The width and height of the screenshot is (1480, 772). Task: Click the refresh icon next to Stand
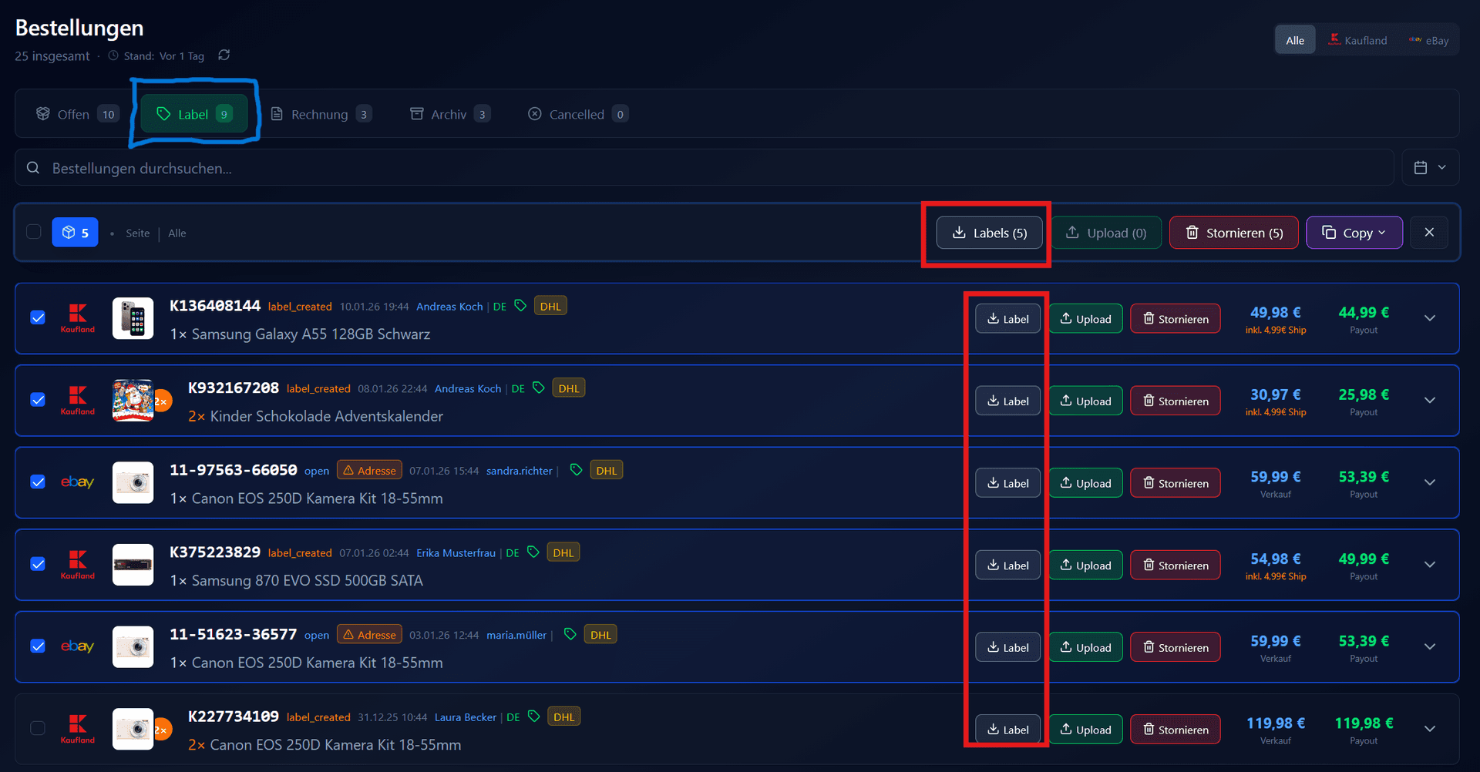point(224,55)
